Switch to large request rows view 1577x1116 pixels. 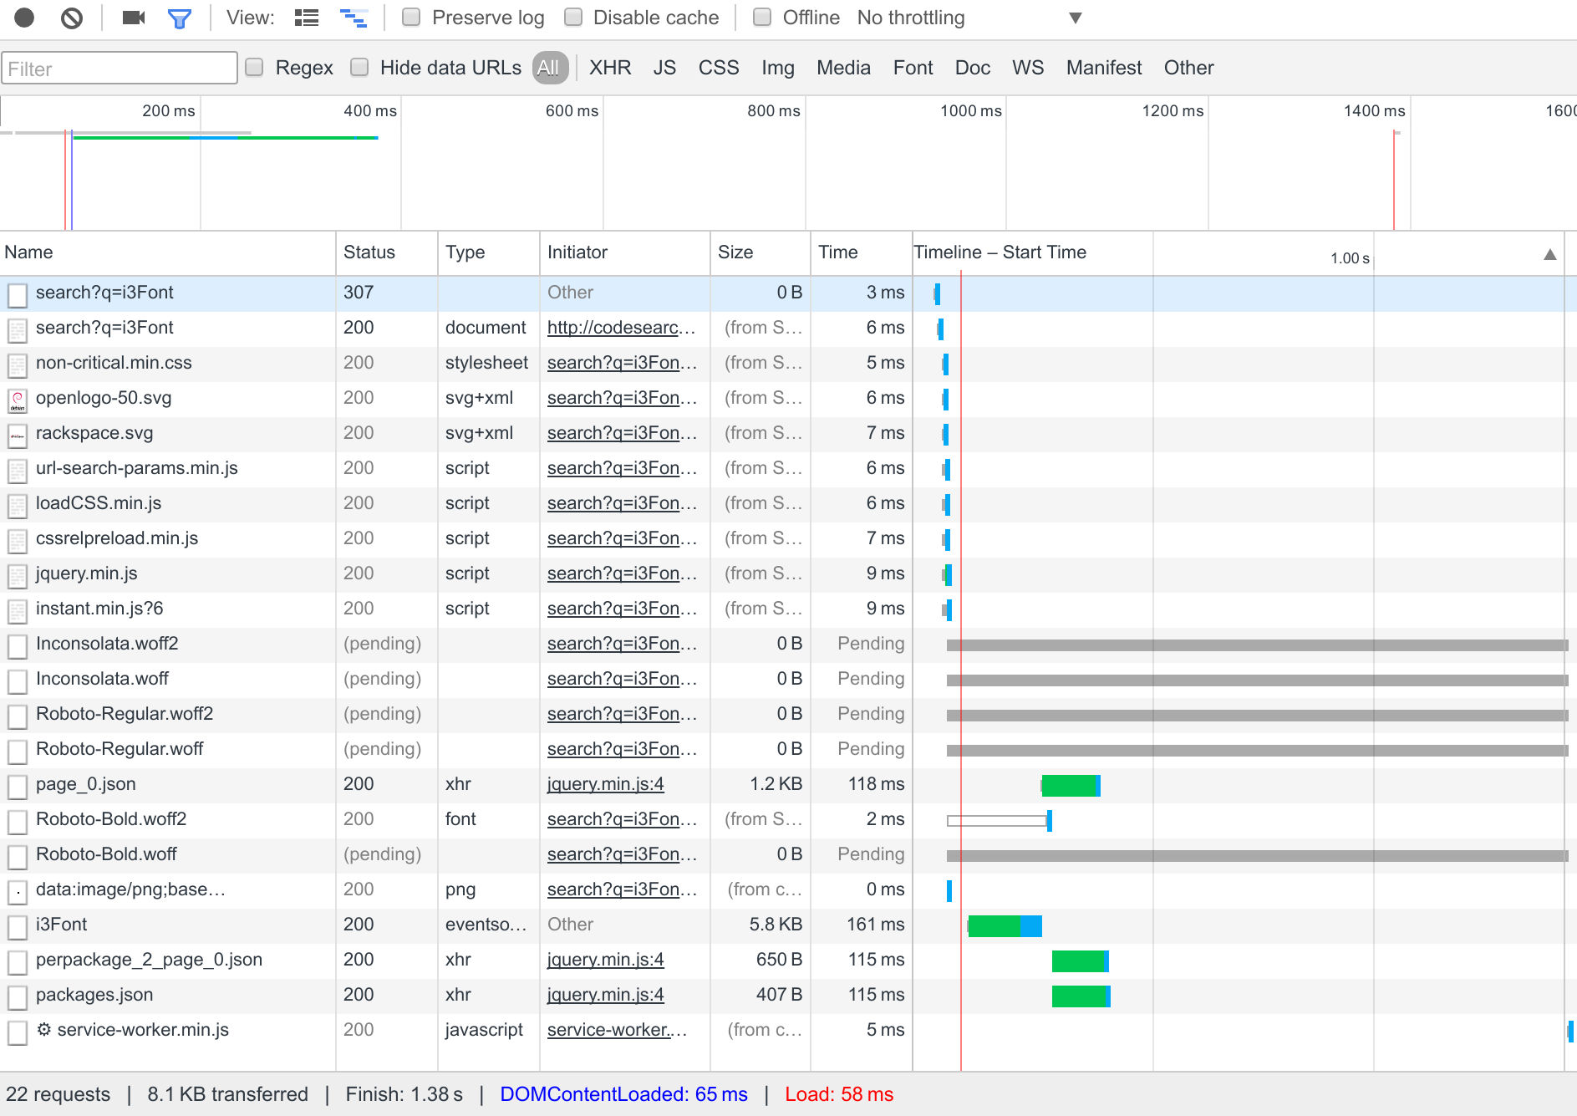click(x=307, y=18)
